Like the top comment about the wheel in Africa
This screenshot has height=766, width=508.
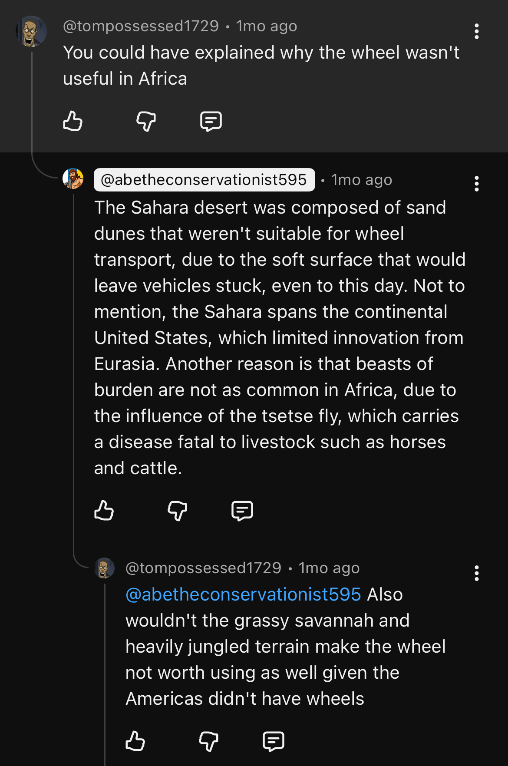[x=73, y=121]
